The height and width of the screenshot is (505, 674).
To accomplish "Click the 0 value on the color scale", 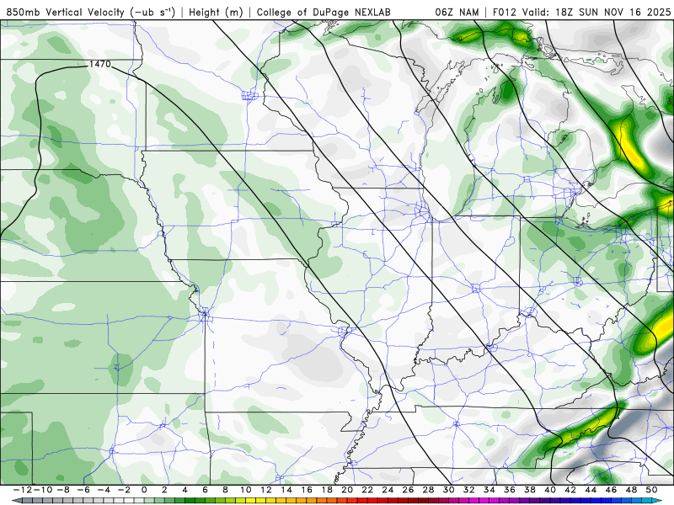I will [x=144, y=490].
